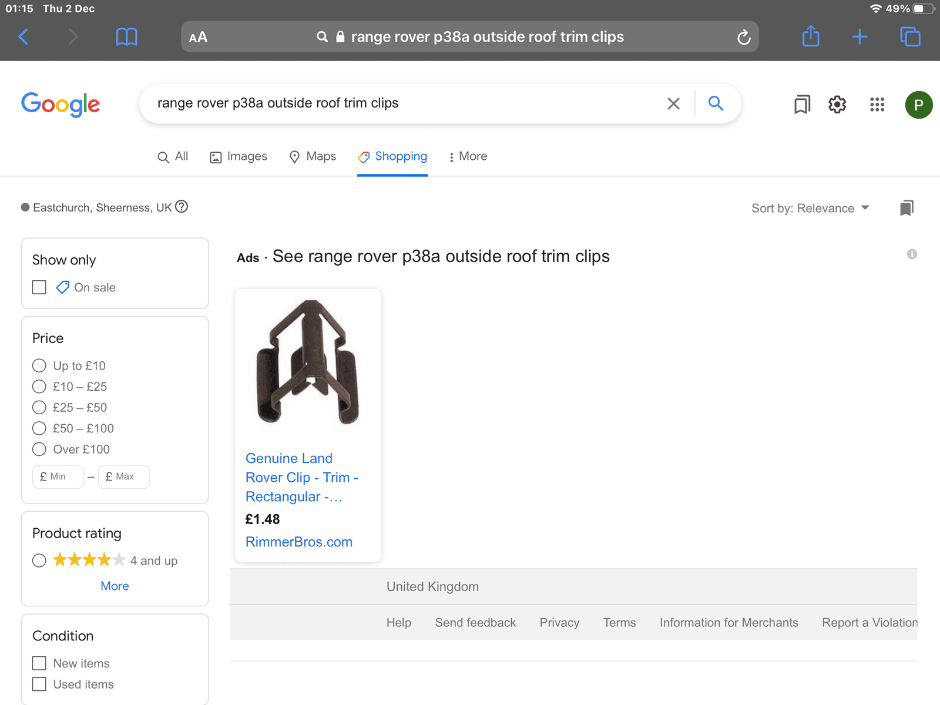Image resolution: width=940 pixels, height=705 pixels.
Task: Open Google settings gear
Action: pos(837,105)
